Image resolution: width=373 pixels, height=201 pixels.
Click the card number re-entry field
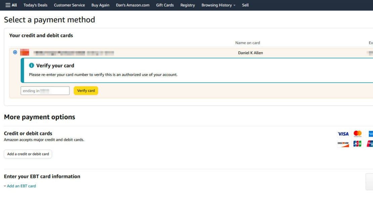(x=45, y=90)
